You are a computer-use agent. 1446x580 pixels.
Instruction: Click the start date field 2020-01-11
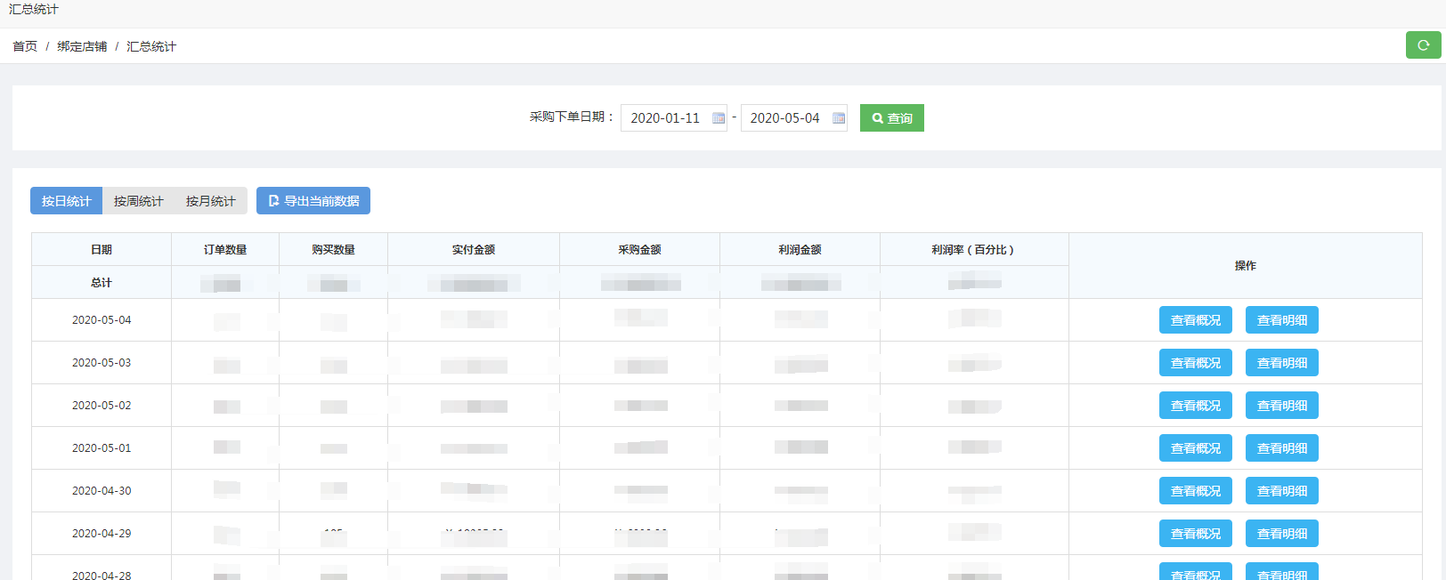coord(673,117)
